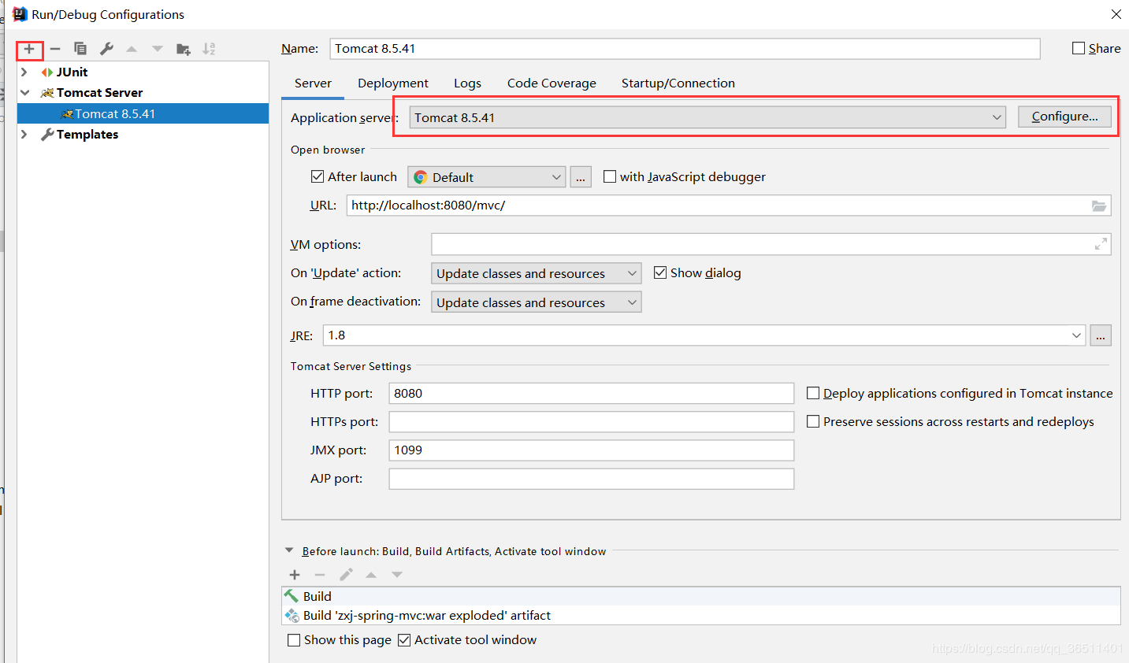Screen dimensions: 1129x663
Task: Open the Startup/Connection tab
Action: (x=678, y=83)
